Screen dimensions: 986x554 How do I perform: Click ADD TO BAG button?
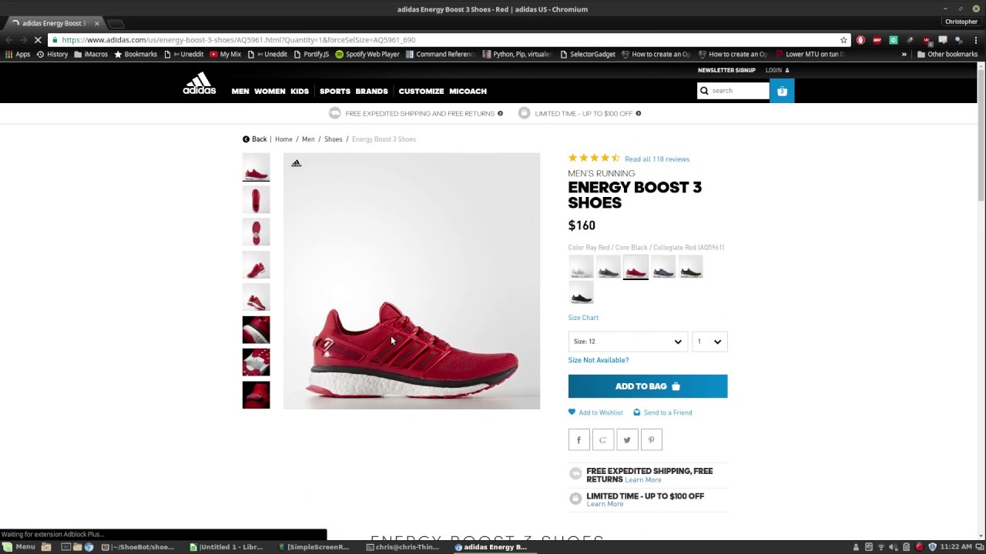[648, 386]
